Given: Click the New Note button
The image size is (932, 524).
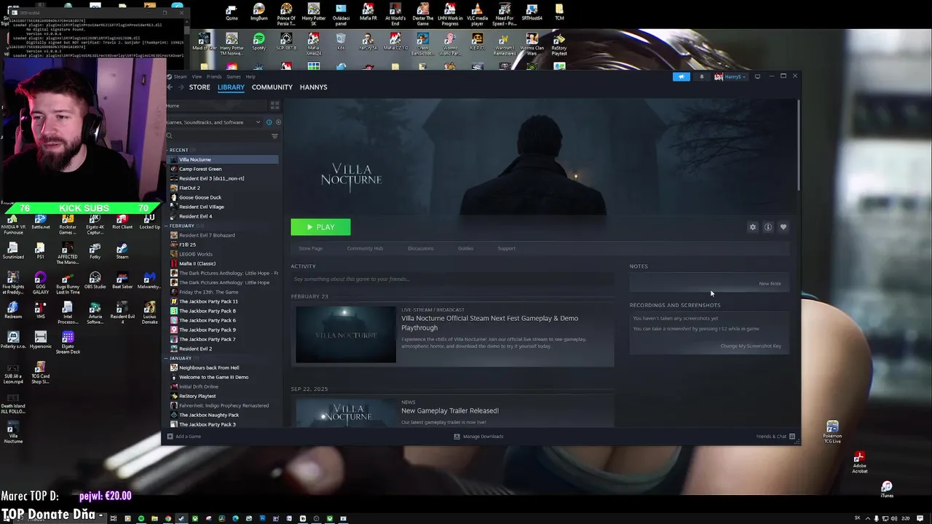Looking at the screenshot, I should [770, 284].
